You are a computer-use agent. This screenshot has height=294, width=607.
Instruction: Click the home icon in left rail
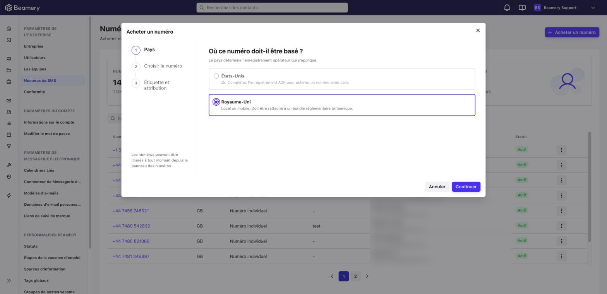click(x=9, y=28)
